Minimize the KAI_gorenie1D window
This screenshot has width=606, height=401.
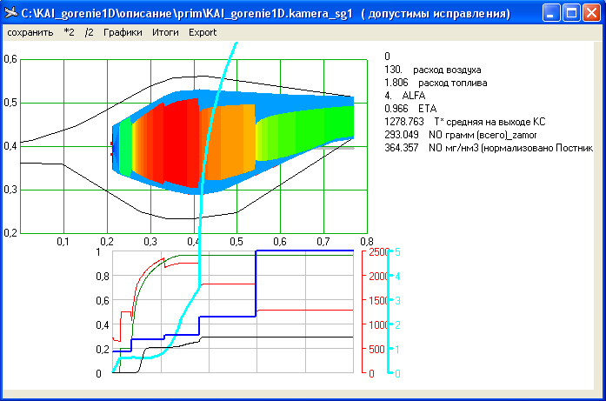coord(551,13)
